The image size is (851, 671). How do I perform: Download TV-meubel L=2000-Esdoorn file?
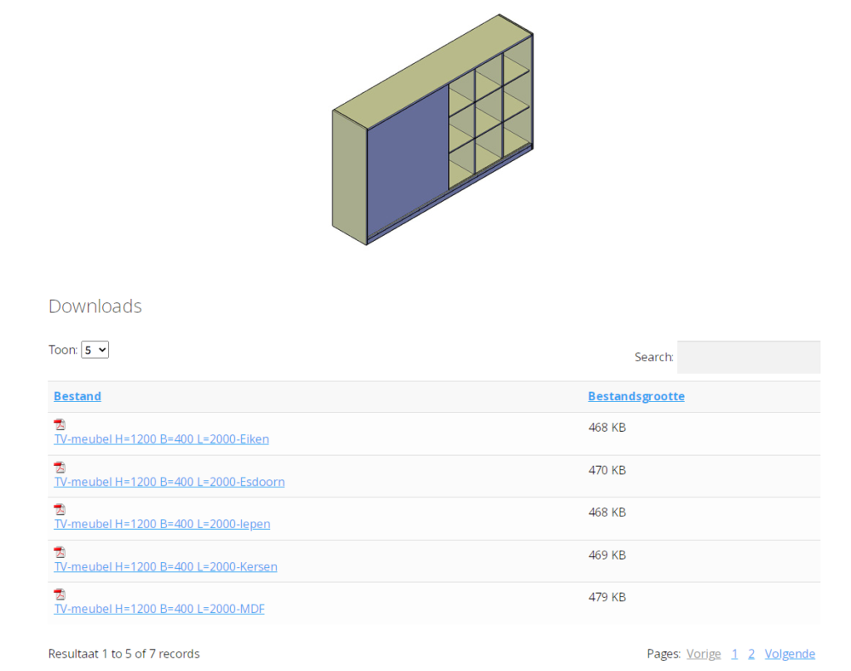(x=170, y=482)
